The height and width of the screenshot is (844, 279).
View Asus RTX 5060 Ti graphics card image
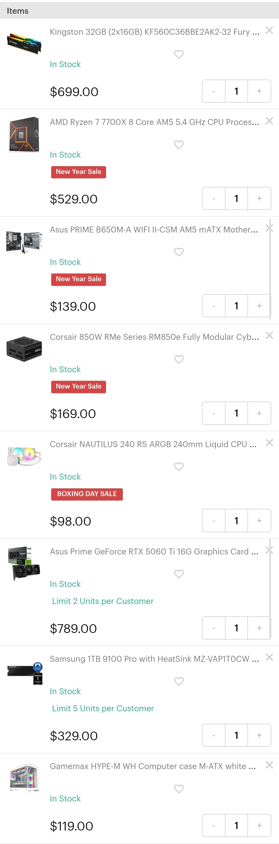pyautogui.click(x=24, y=563)
